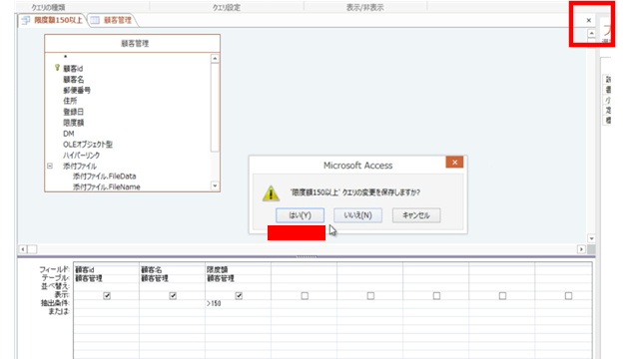Image resolution: width=639 pixels, height=359 pixels.
Task: Select the 限度額 field in table list
Action: pos(73,123)
